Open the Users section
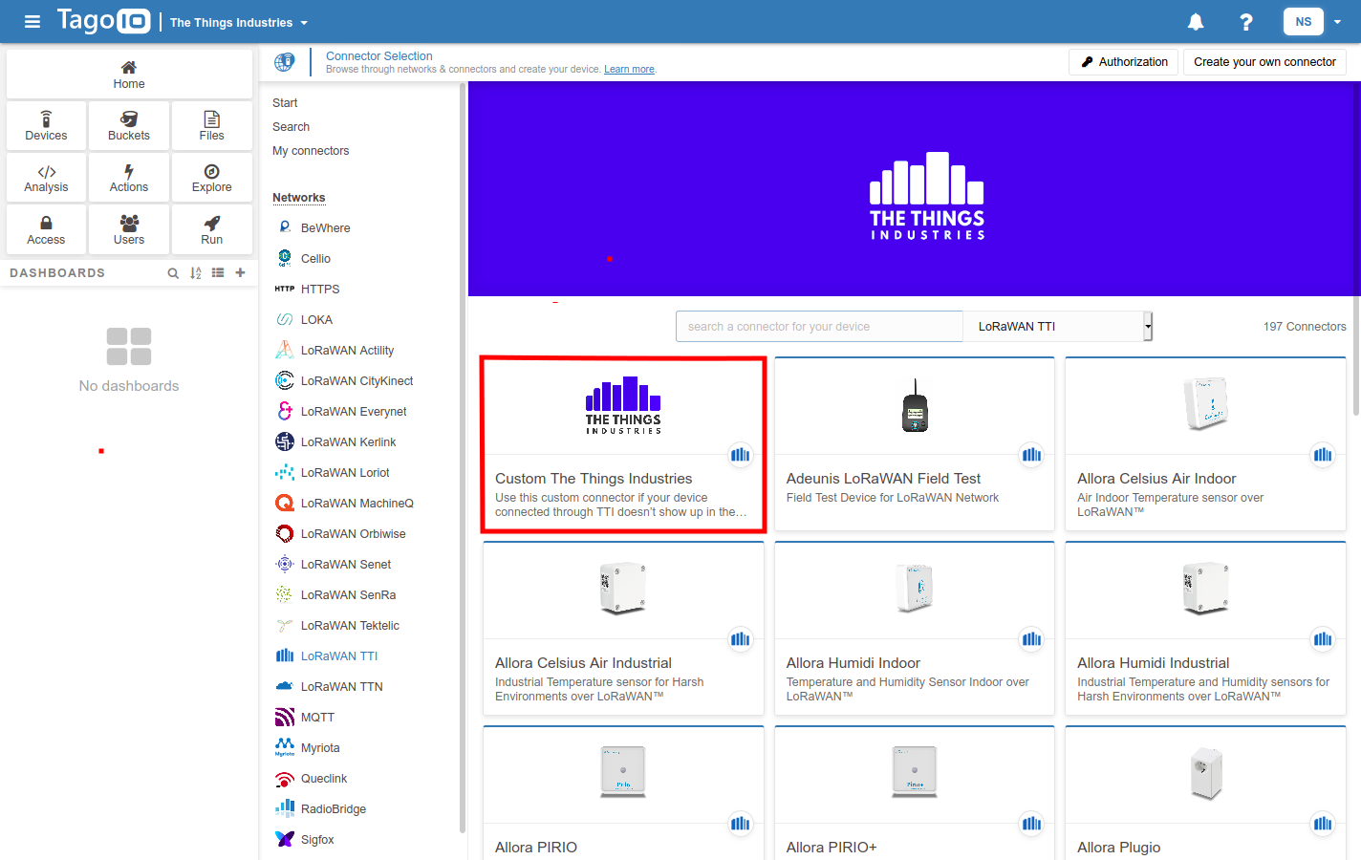 coord(128,229)
